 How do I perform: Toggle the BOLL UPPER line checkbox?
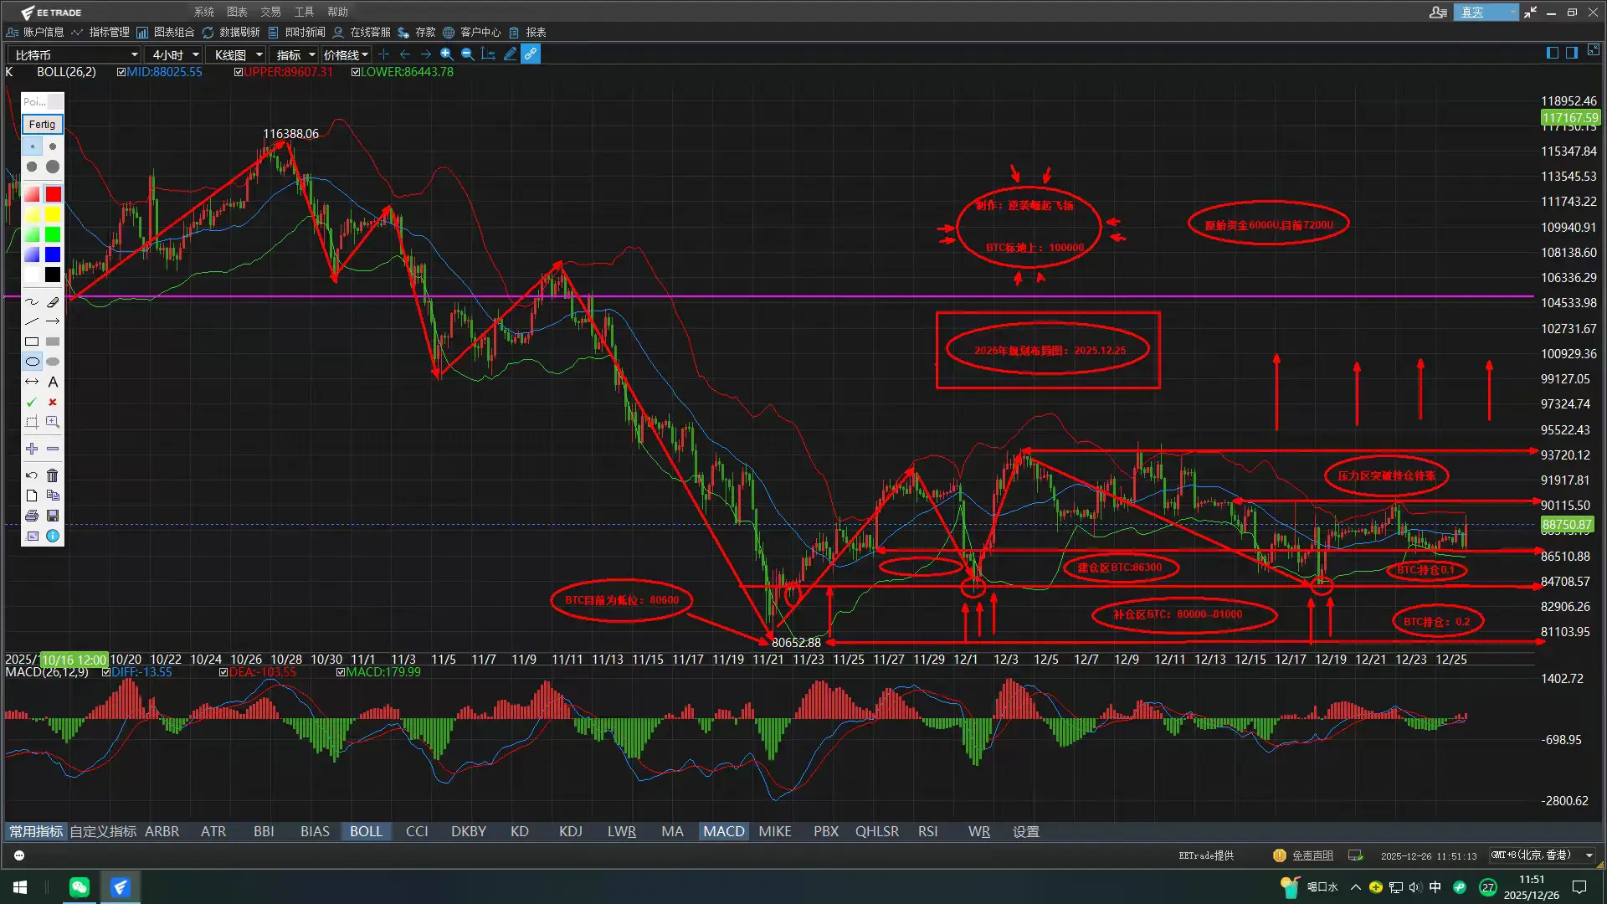(x=239, y=72)
